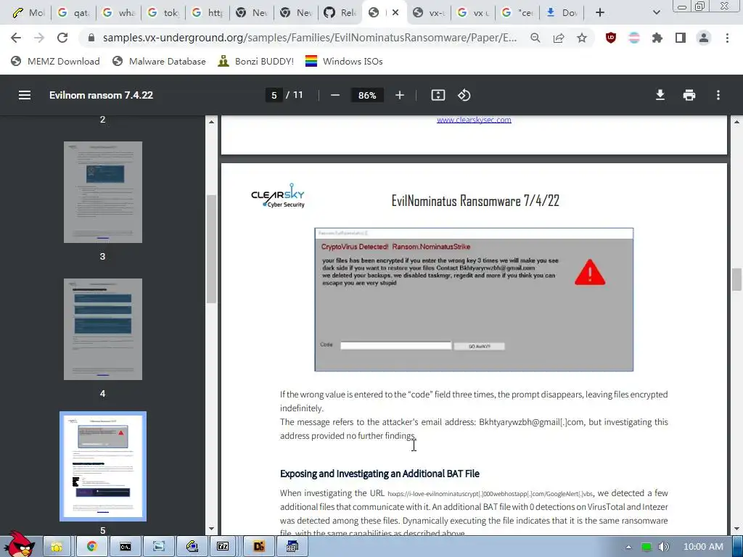This screenshot has height=557, width=743.
Task: Open Extensions puzzle menu
Action: point(657,38)
